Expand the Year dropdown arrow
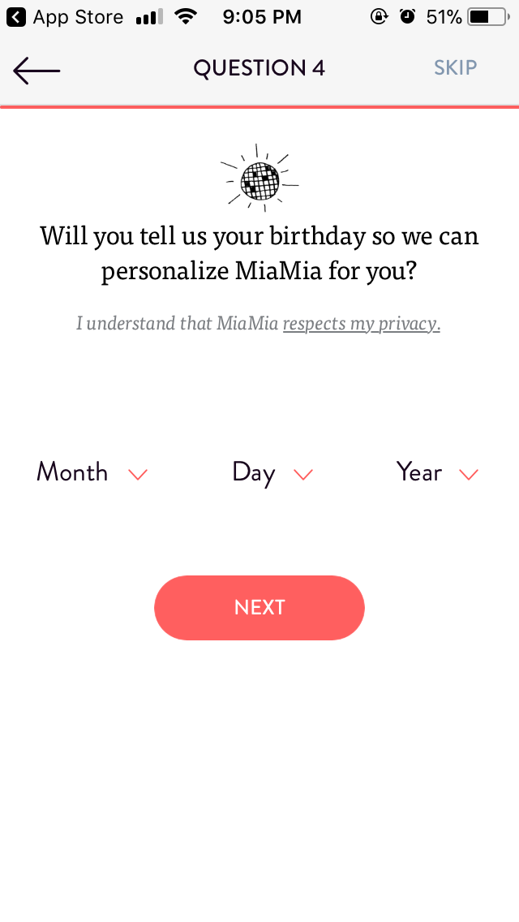Screen dimensions: 519x922 [469, 475]
